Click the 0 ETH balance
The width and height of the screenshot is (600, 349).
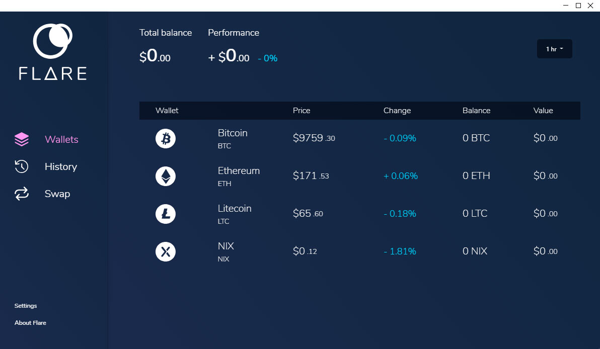476,176
